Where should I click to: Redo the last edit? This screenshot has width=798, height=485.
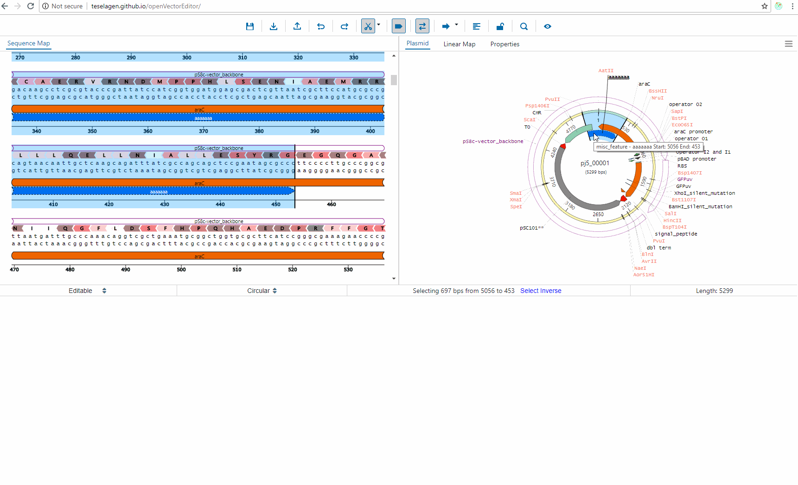345,26
